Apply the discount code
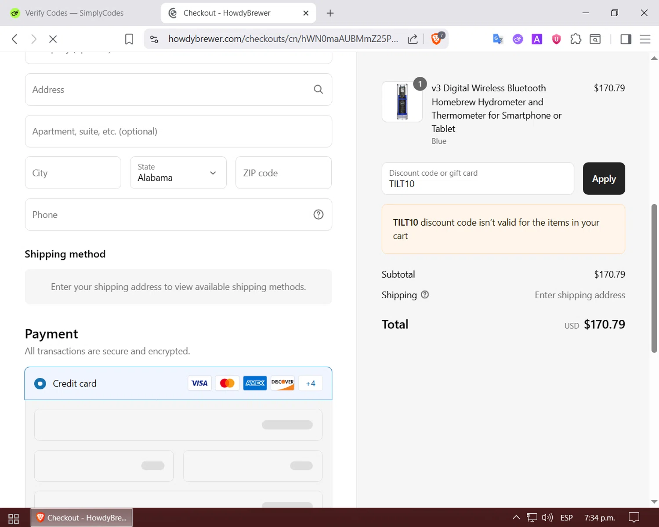 pos(604,179)
